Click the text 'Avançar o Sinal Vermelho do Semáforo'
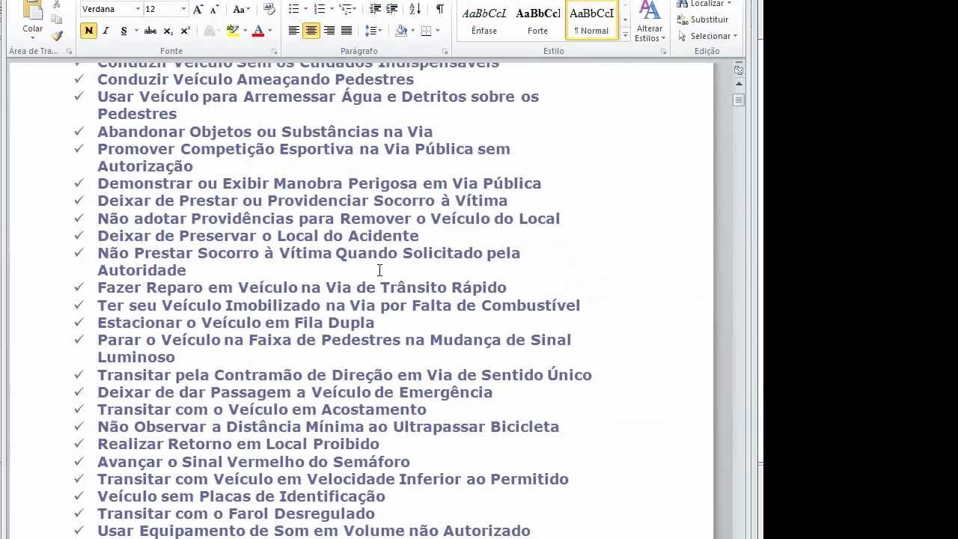The image size is (958, 539). click(254, 462)
